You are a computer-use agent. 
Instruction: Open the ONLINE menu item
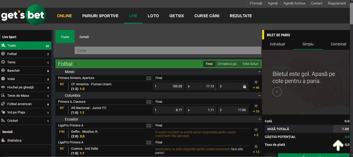coord(64,16)
